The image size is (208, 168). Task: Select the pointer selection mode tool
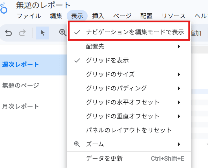pos(43,33)
